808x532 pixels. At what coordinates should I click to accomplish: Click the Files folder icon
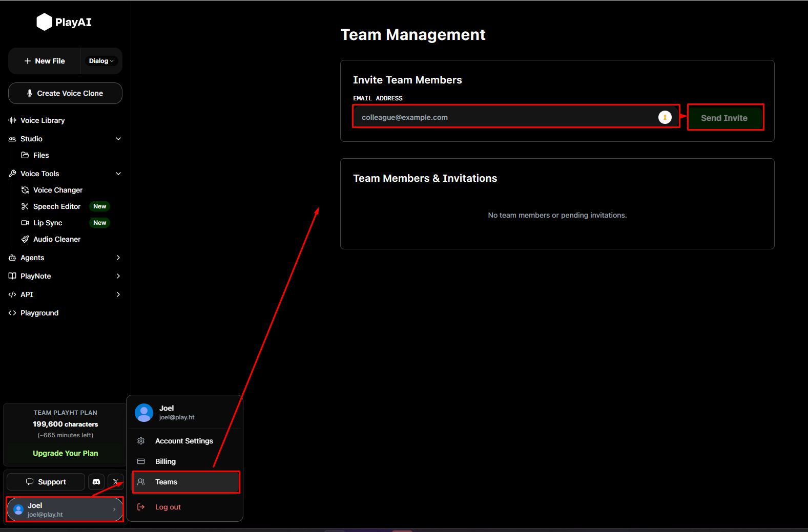tap(25, 155)
